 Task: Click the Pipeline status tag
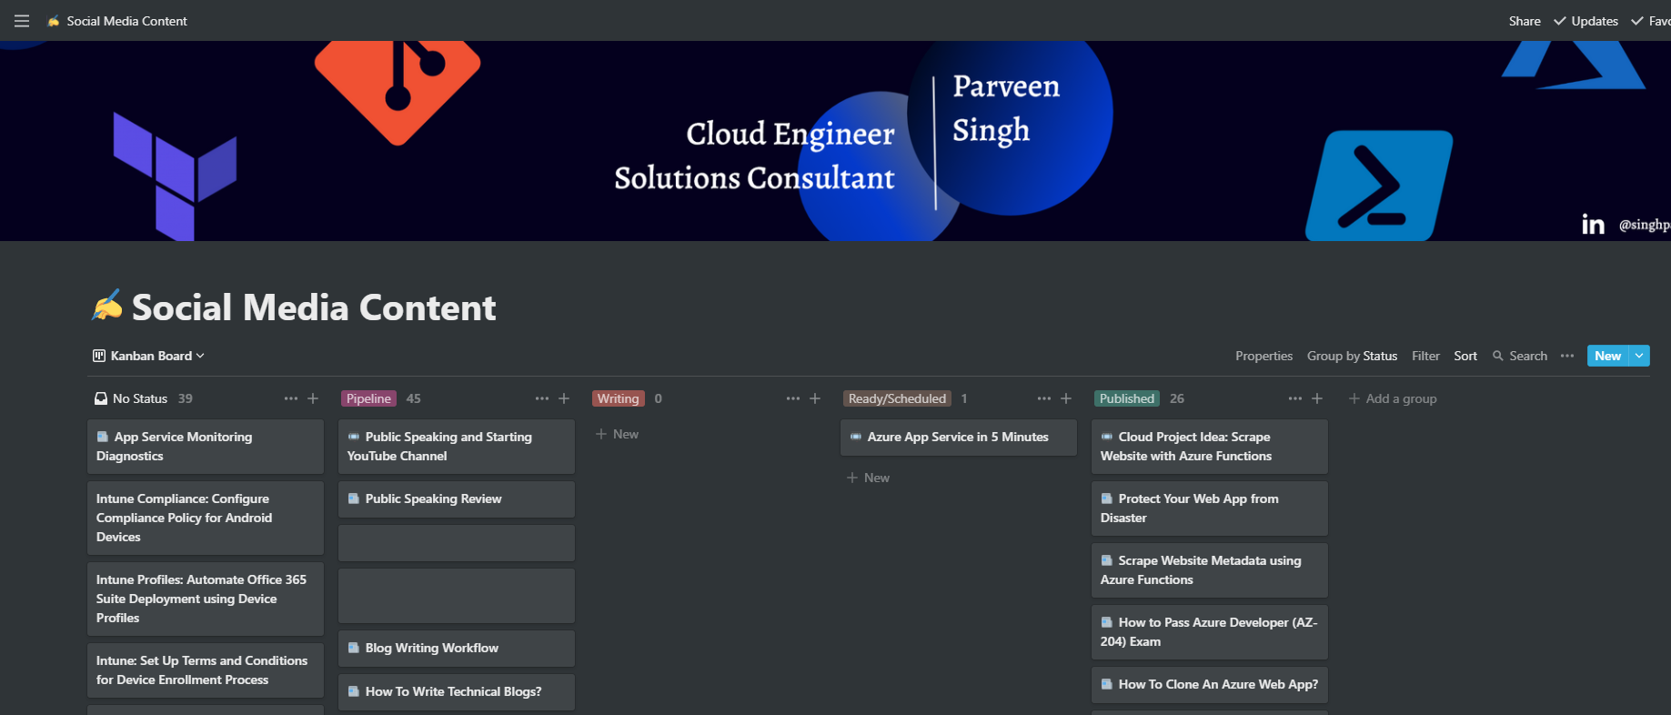[368, 398]
